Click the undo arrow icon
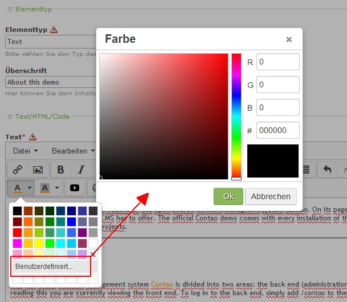This screenshot has width=347, height=302. coord(327,170)
